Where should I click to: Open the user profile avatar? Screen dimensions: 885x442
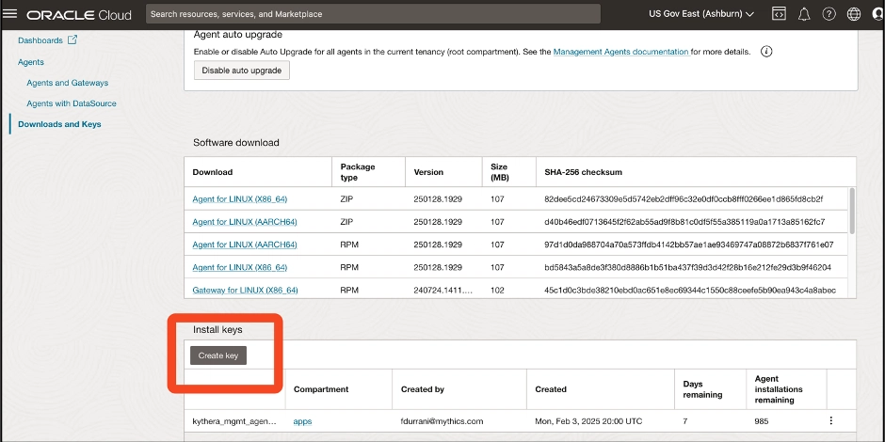click(878, 14)
